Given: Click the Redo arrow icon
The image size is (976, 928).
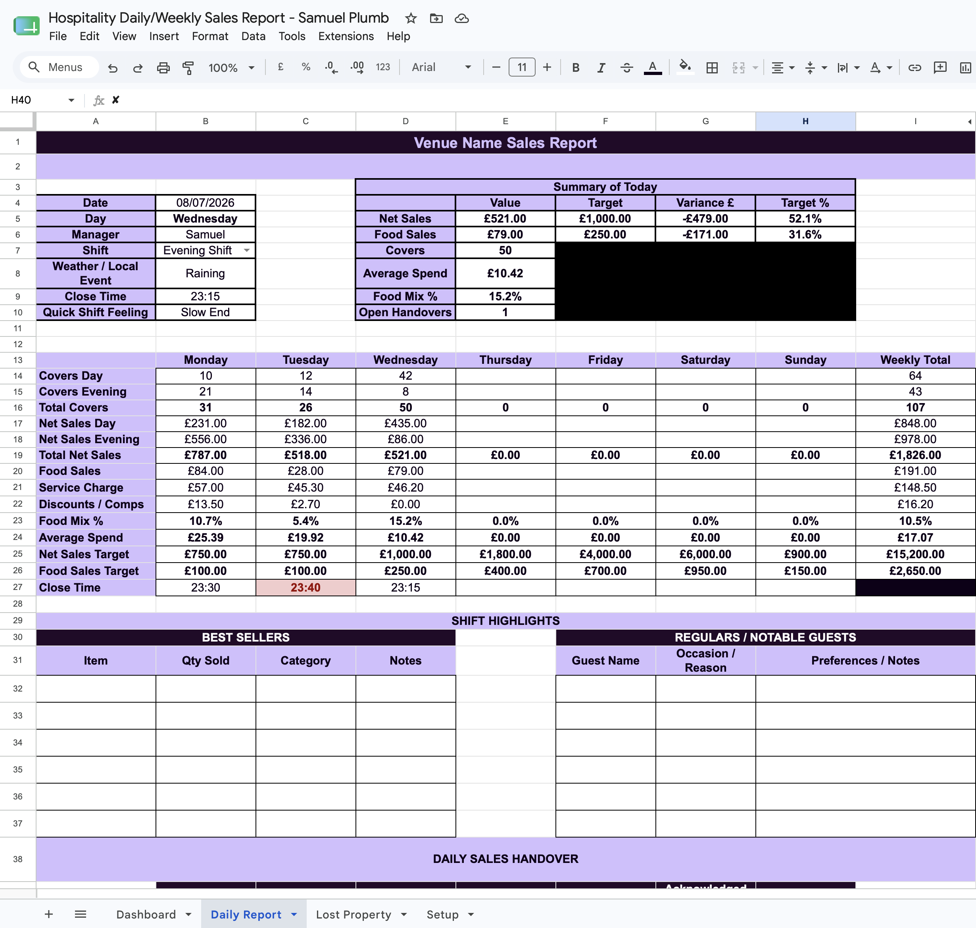Looking at the screenshot, I should pos(138,67).
